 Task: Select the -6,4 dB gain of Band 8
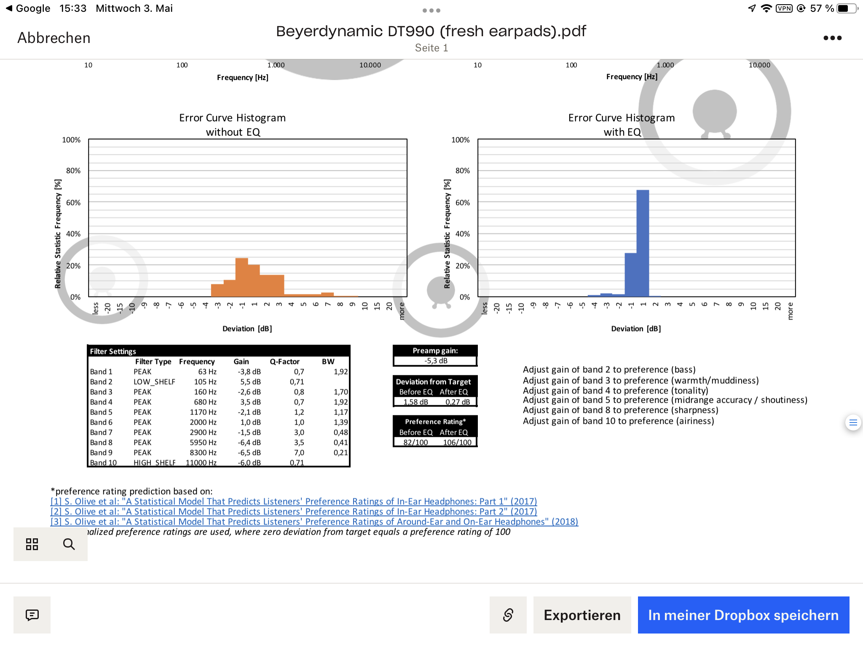[x=249, y=442]
